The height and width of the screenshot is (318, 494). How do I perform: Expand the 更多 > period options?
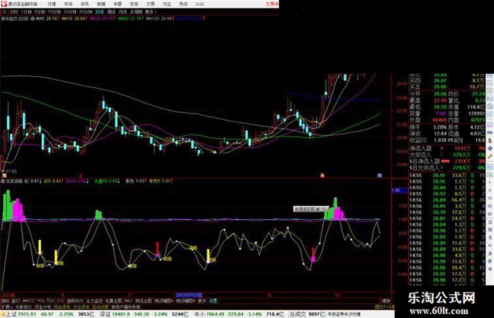click(151, 11)
